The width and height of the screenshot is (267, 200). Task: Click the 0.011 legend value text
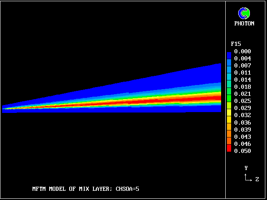coord(242,72)
